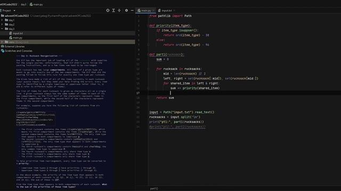Select the venv folder row
The width and height of the screenshot is (341, 191).
[68, 42]
